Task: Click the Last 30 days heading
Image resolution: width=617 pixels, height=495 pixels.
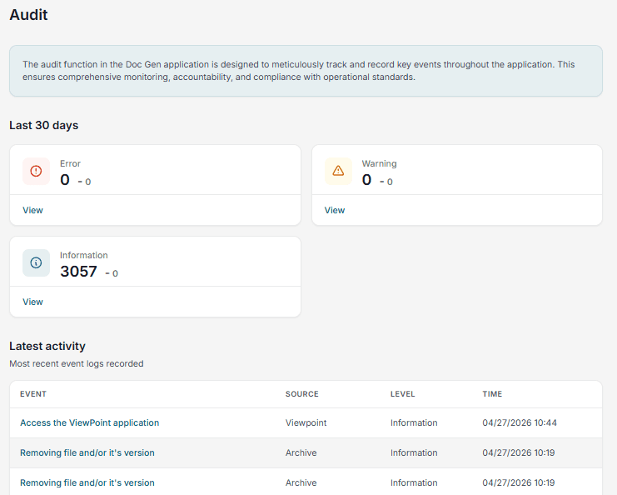Action: (x=43, y=125)
